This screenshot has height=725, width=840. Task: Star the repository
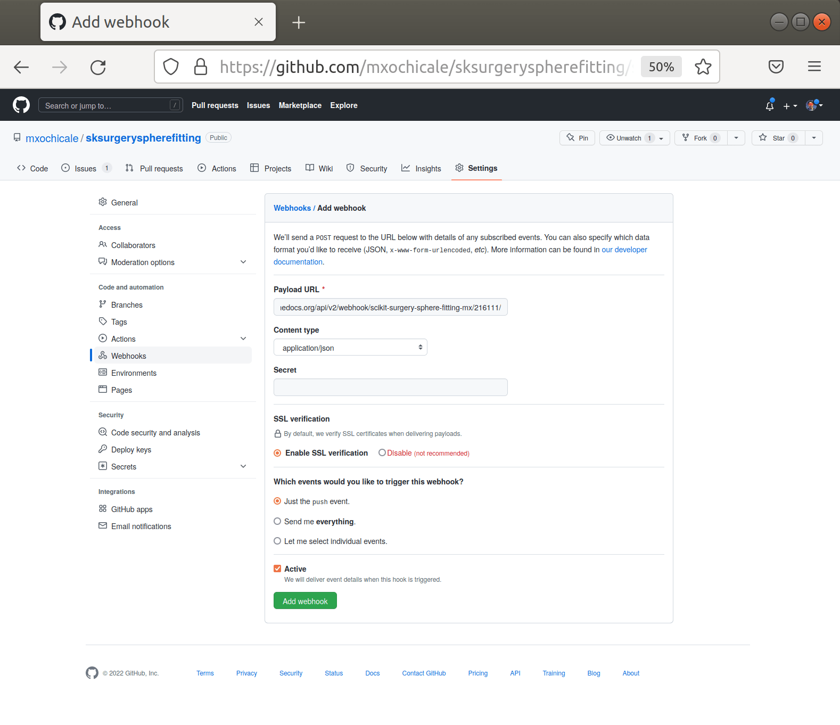tap(778, 138)
